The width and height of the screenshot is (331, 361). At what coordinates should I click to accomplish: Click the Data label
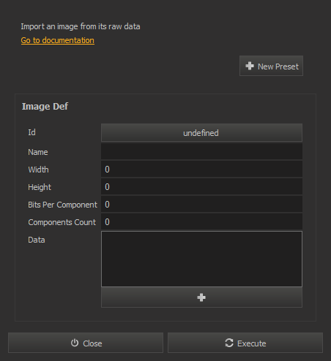[x=37, y=240]
